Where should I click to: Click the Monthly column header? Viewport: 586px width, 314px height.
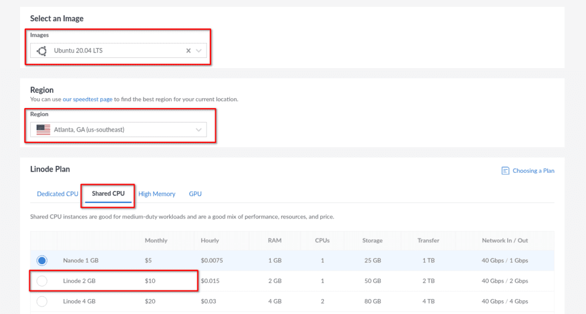(156, 240)
